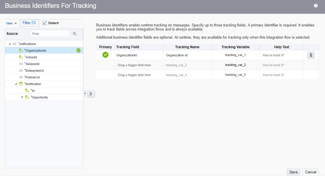Click the help question mark icon
The image size is (325, 176).
(315, 6)
